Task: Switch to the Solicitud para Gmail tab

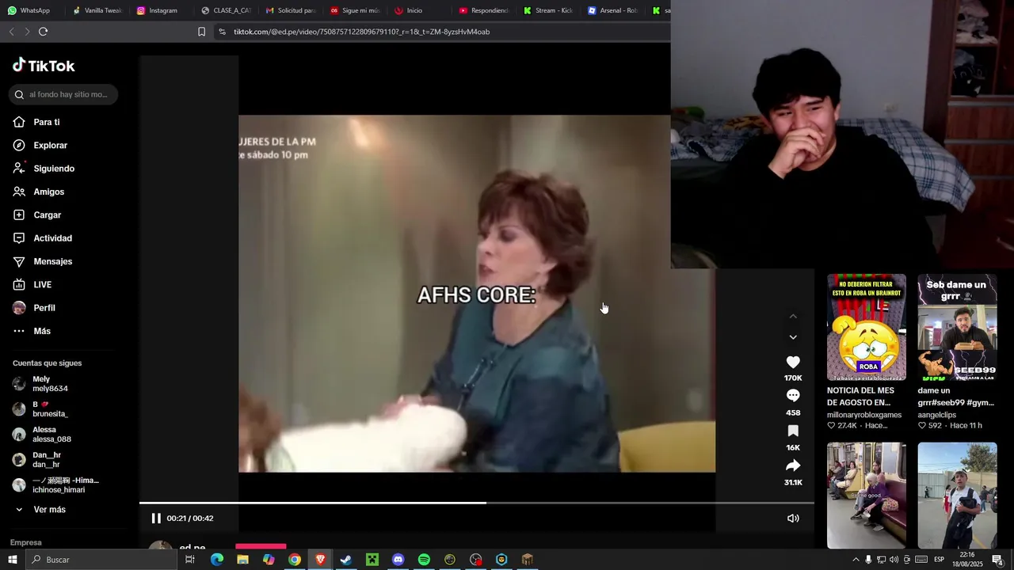Action: click(x=290, y=10)
